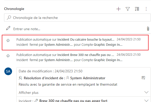
Task: Click the search magnifier icon in Chronologie
Action: click(x=9, y=18)
